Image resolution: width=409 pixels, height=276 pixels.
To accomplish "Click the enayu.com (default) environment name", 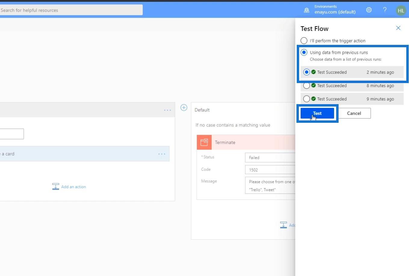I will pyautogui.click(x=335, y=12).
